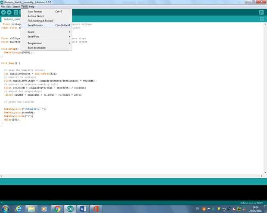267x213 pixels.
Task: Open Serial Monitor magnifier icon at toolbar right
Action: [x=261, y=12]
